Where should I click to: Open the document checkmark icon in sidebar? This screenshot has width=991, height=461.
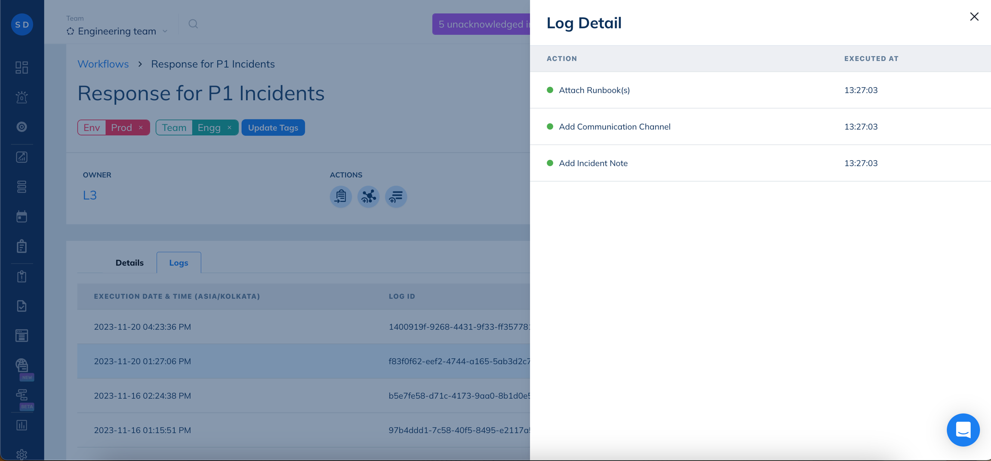click(22, 306)
